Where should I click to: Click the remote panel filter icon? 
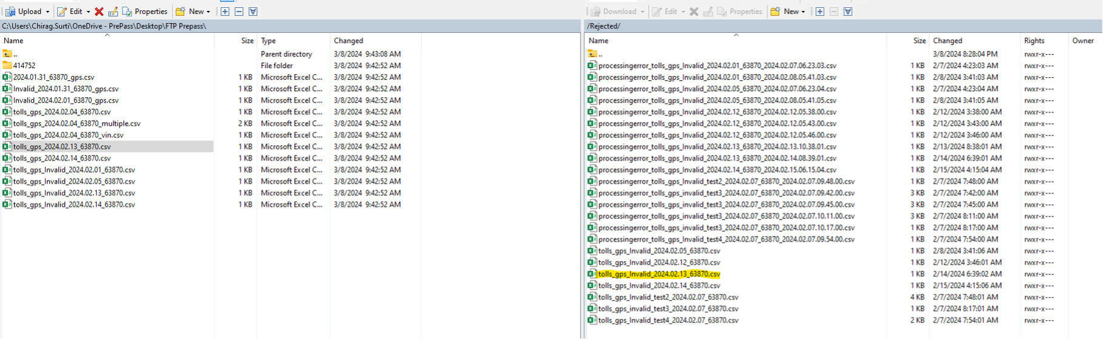coord(848,12)
